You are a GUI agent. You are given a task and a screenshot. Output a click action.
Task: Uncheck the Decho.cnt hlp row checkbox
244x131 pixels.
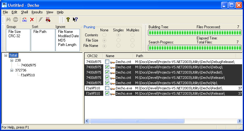click(x=107, y=83)
